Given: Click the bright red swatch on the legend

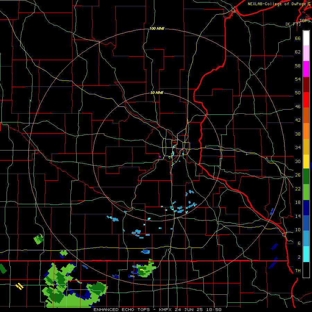Looking at the screenshot, I should coord(306,100).
